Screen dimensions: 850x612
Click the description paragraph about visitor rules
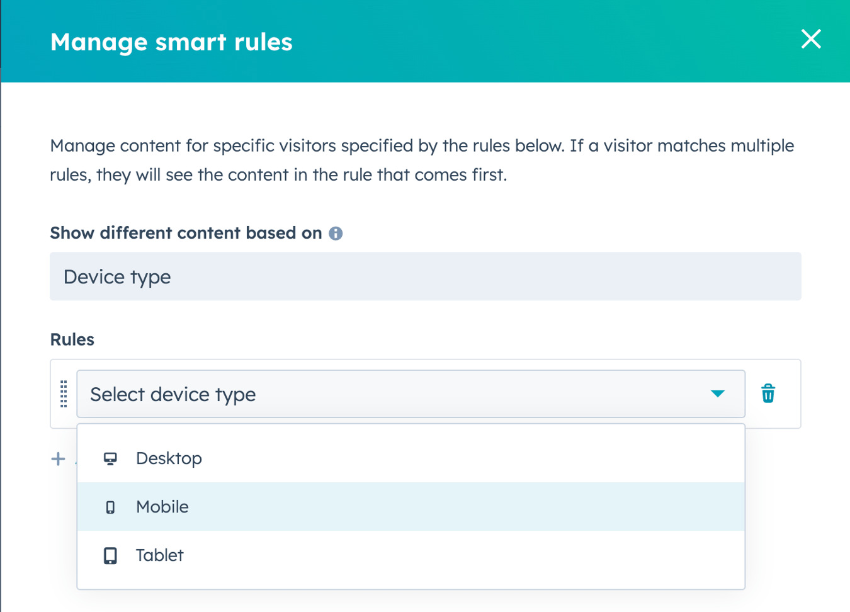pos(422,160)
